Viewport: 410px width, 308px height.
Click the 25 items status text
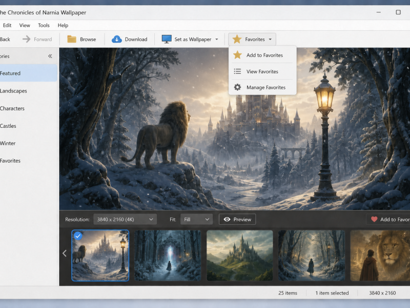tap(288, 293)
